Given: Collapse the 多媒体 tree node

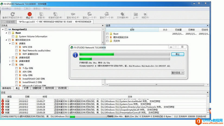Looking at the screenshot, I should [10, 44].
